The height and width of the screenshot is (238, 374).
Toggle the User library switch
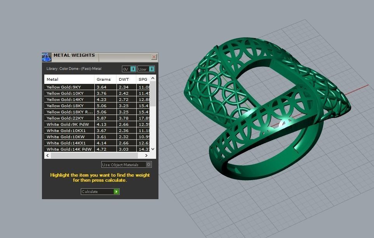pos(146,69)
